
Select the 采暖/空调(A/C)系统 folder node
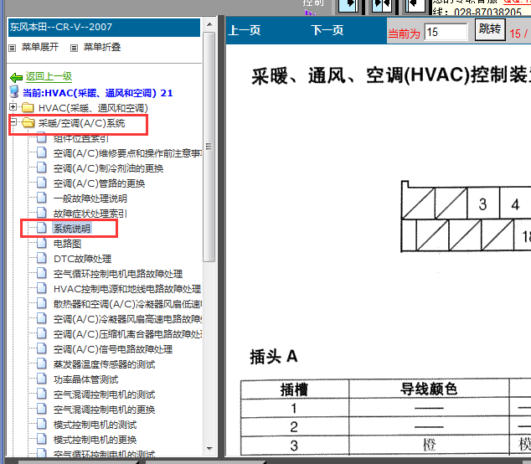[81, 123]
